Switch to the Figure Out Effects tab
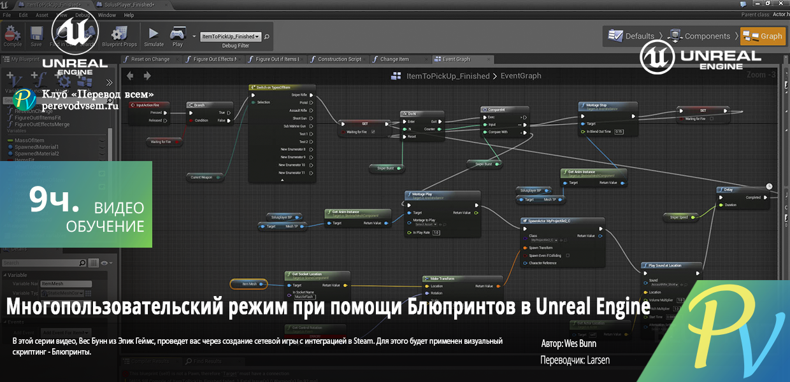This screenshot has height=382, width=790. point(215,59)
